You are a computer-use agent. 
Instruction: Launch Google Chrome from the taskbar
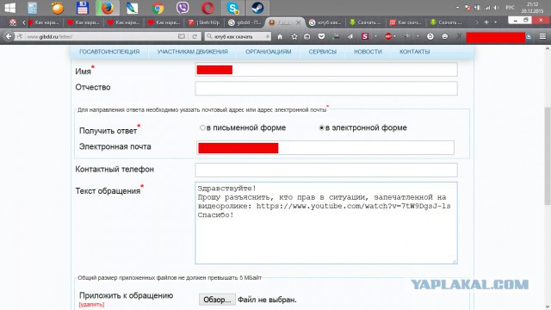[x=158, y=8]
